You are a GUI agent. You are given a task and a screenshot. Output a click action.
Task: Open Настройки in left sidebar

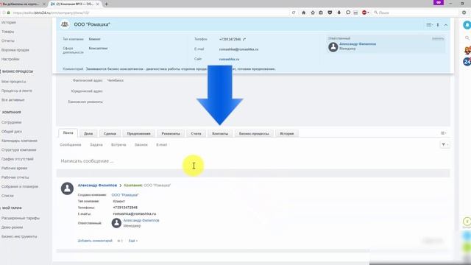tap(10, 59)
